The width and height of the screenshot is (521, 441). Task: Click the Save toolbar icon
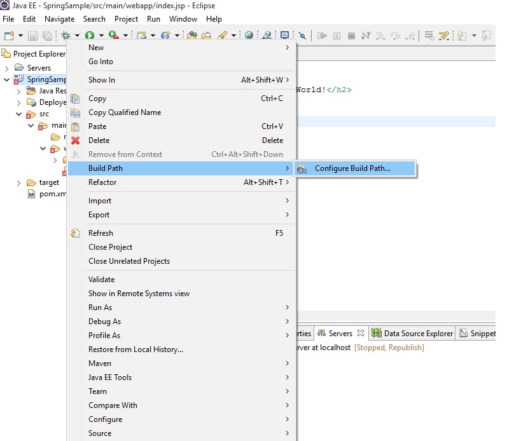click(x=32, y=36)
